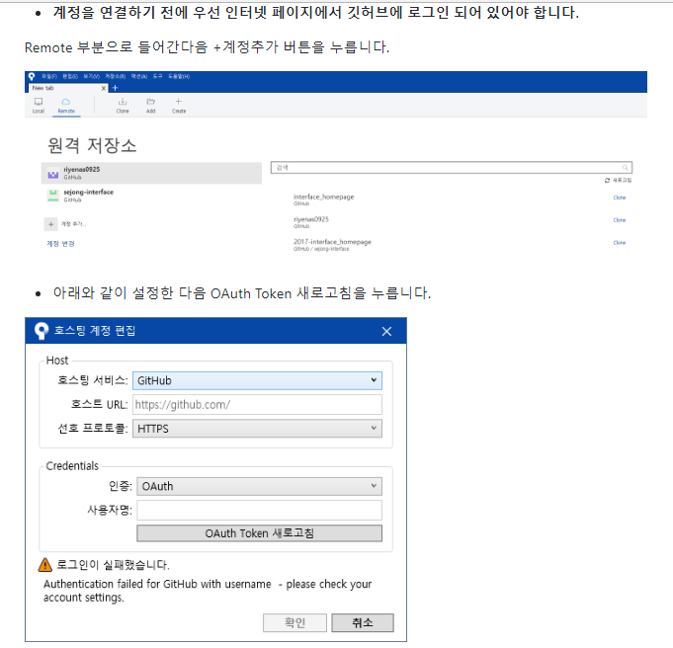Click the Create repository toolbar icon
The width and height of the screenshot is (673, 648).
[179, 105]
